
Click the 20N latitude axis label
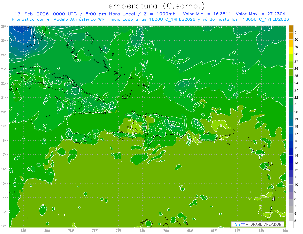click(x=4, y=112)
